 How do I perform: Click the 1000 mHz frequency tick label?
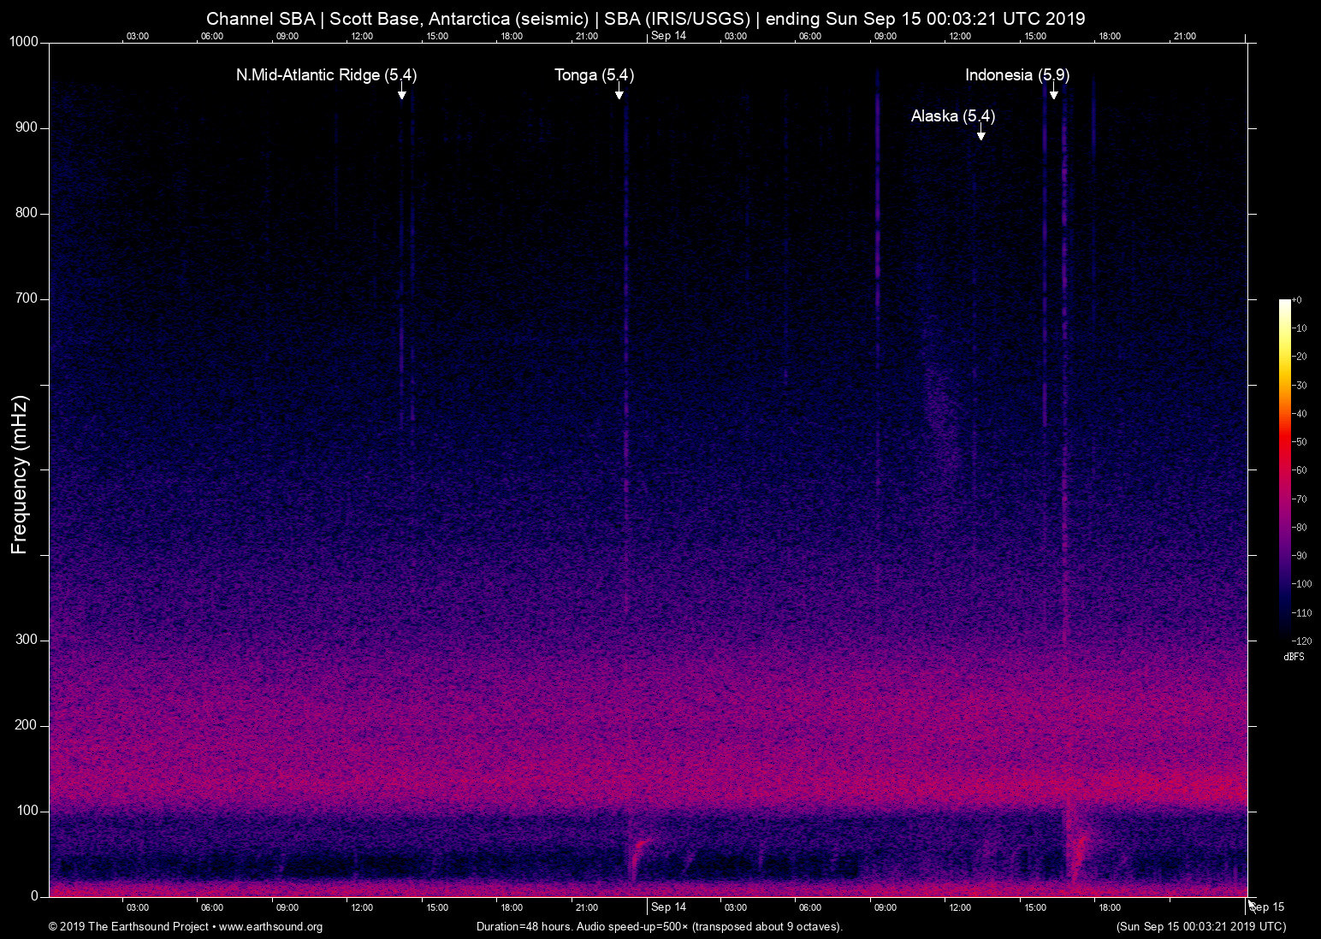[x=23, y=41]
